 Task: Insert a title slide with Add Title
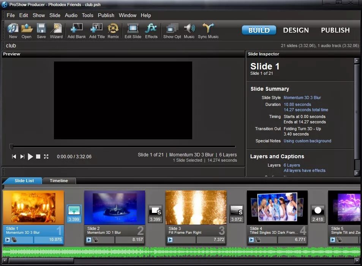[x=97, y=31]
